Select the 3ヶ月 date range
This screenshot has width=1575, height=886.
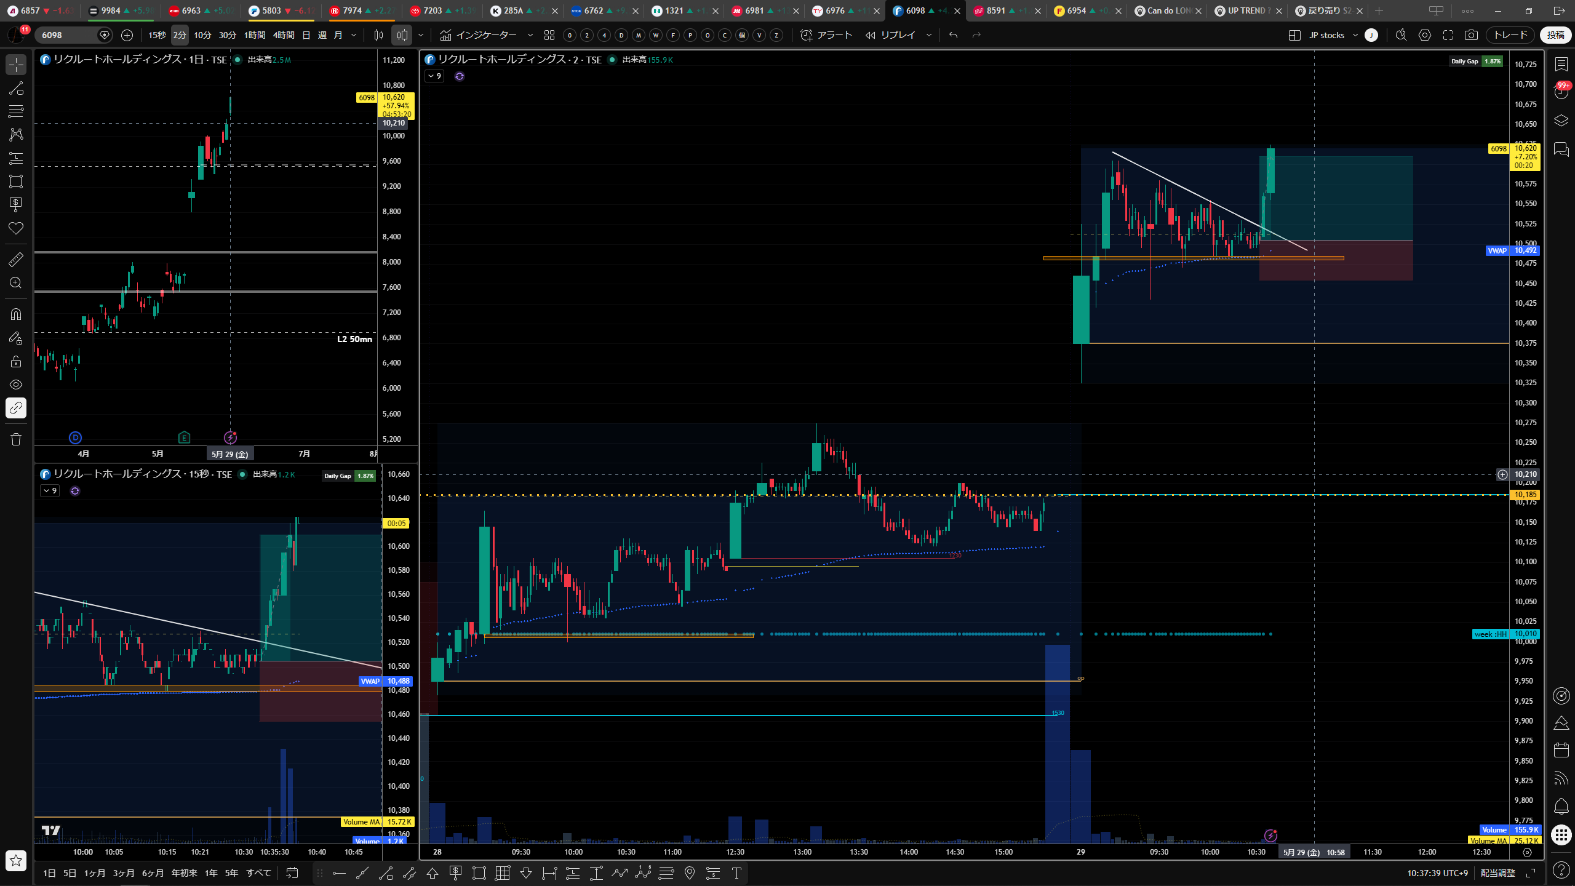124,873
